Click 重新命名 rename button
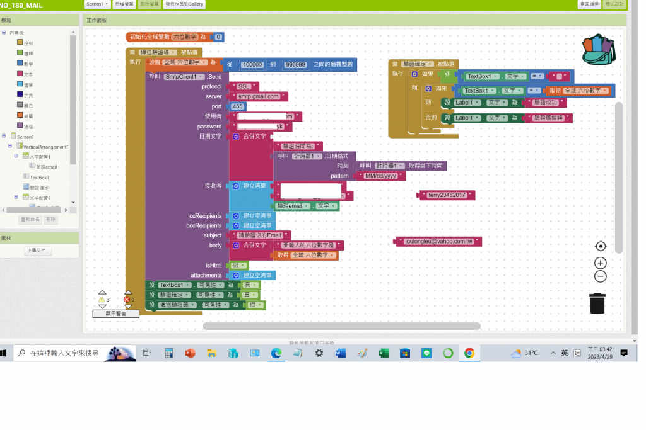 [30, 220]
